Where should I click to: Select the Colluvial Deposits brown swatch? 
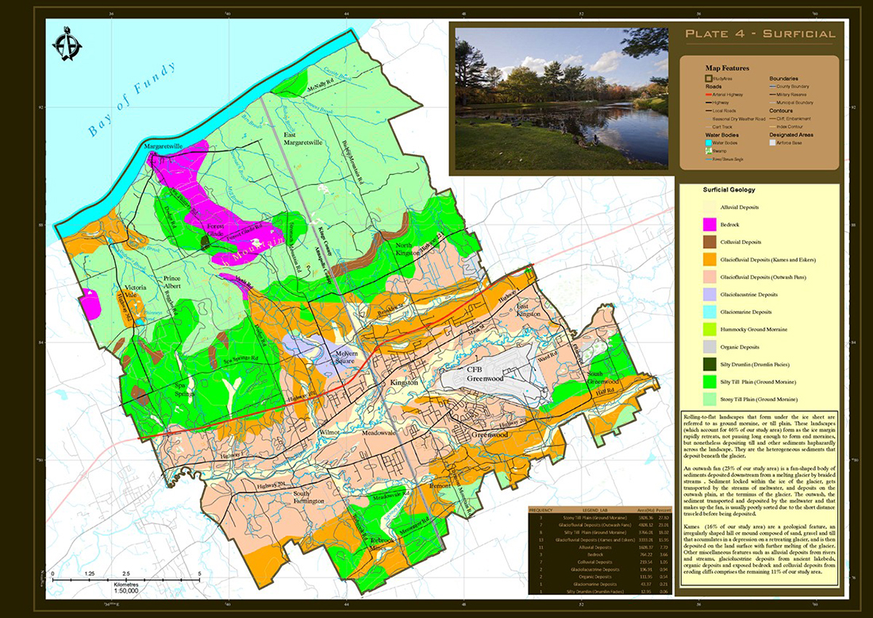coord(710,241)
